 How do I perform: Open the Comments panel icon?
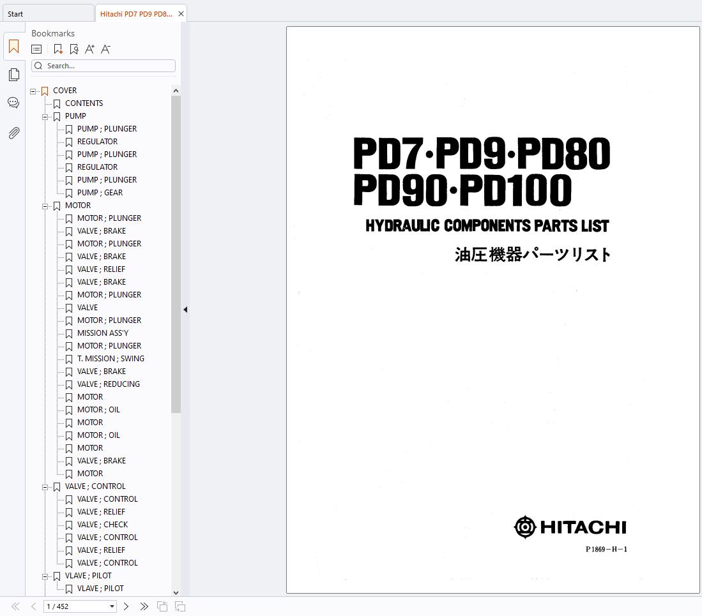(13, 103)
